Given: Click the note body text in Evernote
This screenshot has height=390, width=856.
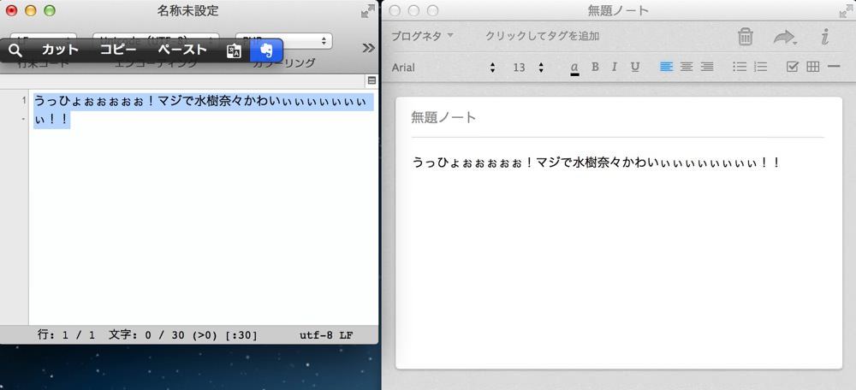Looking at the screenshot, I should 597,162.
